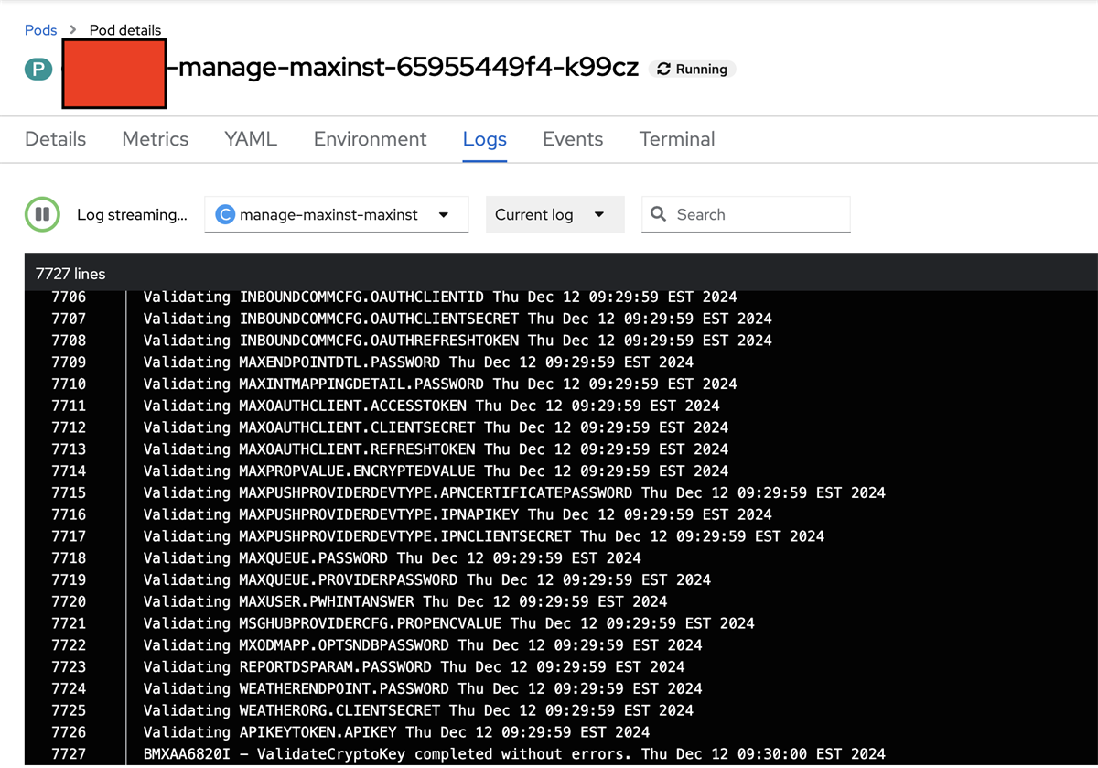This screenshot has width=1098, height=768.
Task: Click log line 7718 MAXQUEUE.PASSWORD
Action: coord(393,557)
